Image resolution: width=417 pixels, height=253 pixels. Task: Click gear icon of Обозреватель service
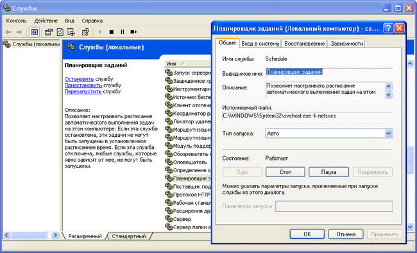point(169,153)
